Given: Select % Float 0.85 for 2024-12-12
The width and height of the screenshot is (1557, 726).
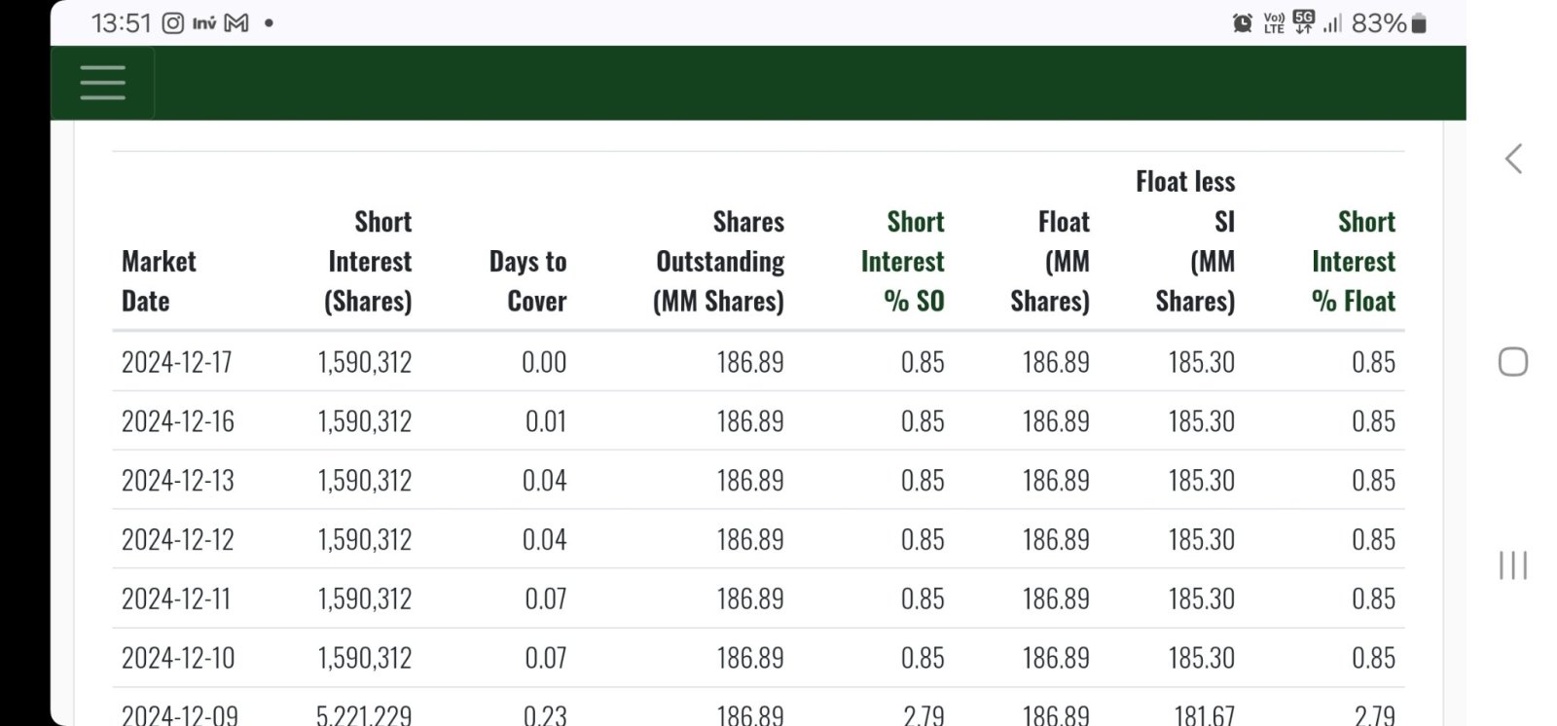Looking at the screenshot, I should point(1373,540).
